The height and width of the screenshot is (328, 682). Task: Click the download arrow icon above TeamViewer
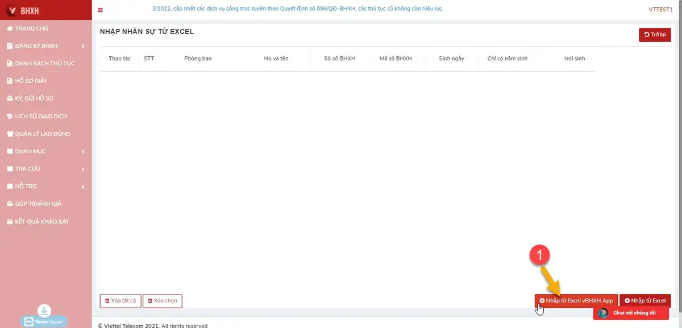[x=44, y=310]
